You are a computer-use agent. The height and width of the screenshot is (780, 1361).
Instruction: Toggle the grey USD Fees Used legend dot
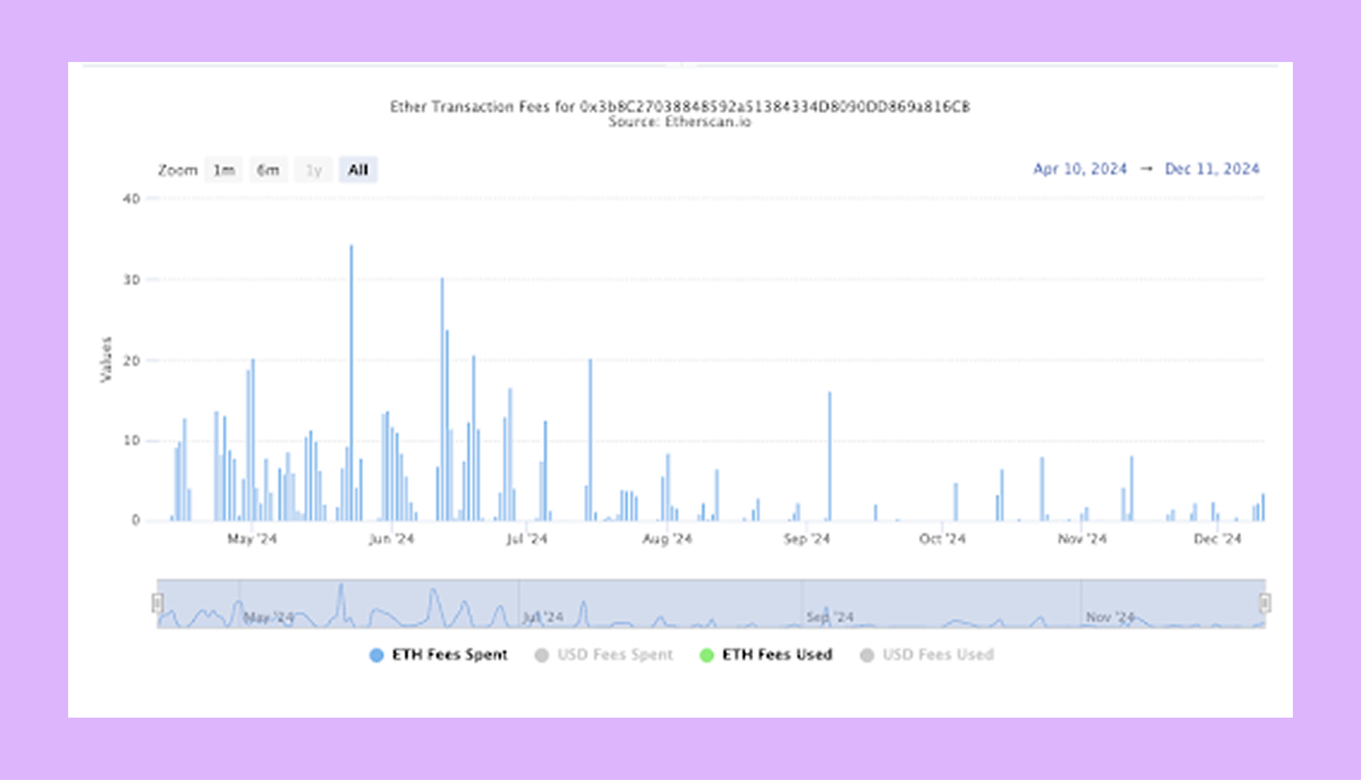coord(867,655)
